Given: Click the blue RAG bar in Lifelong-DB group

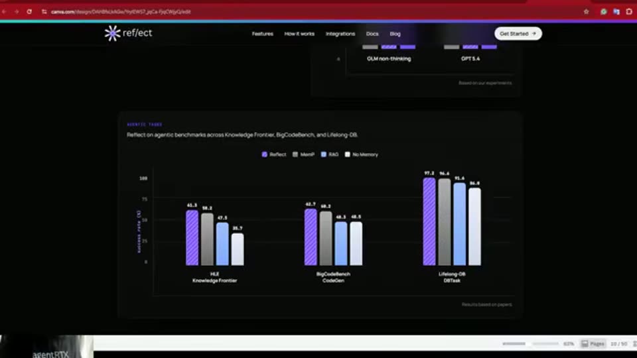Looking at the screenshot, I should pyautogui.click(x=459, y=225).
